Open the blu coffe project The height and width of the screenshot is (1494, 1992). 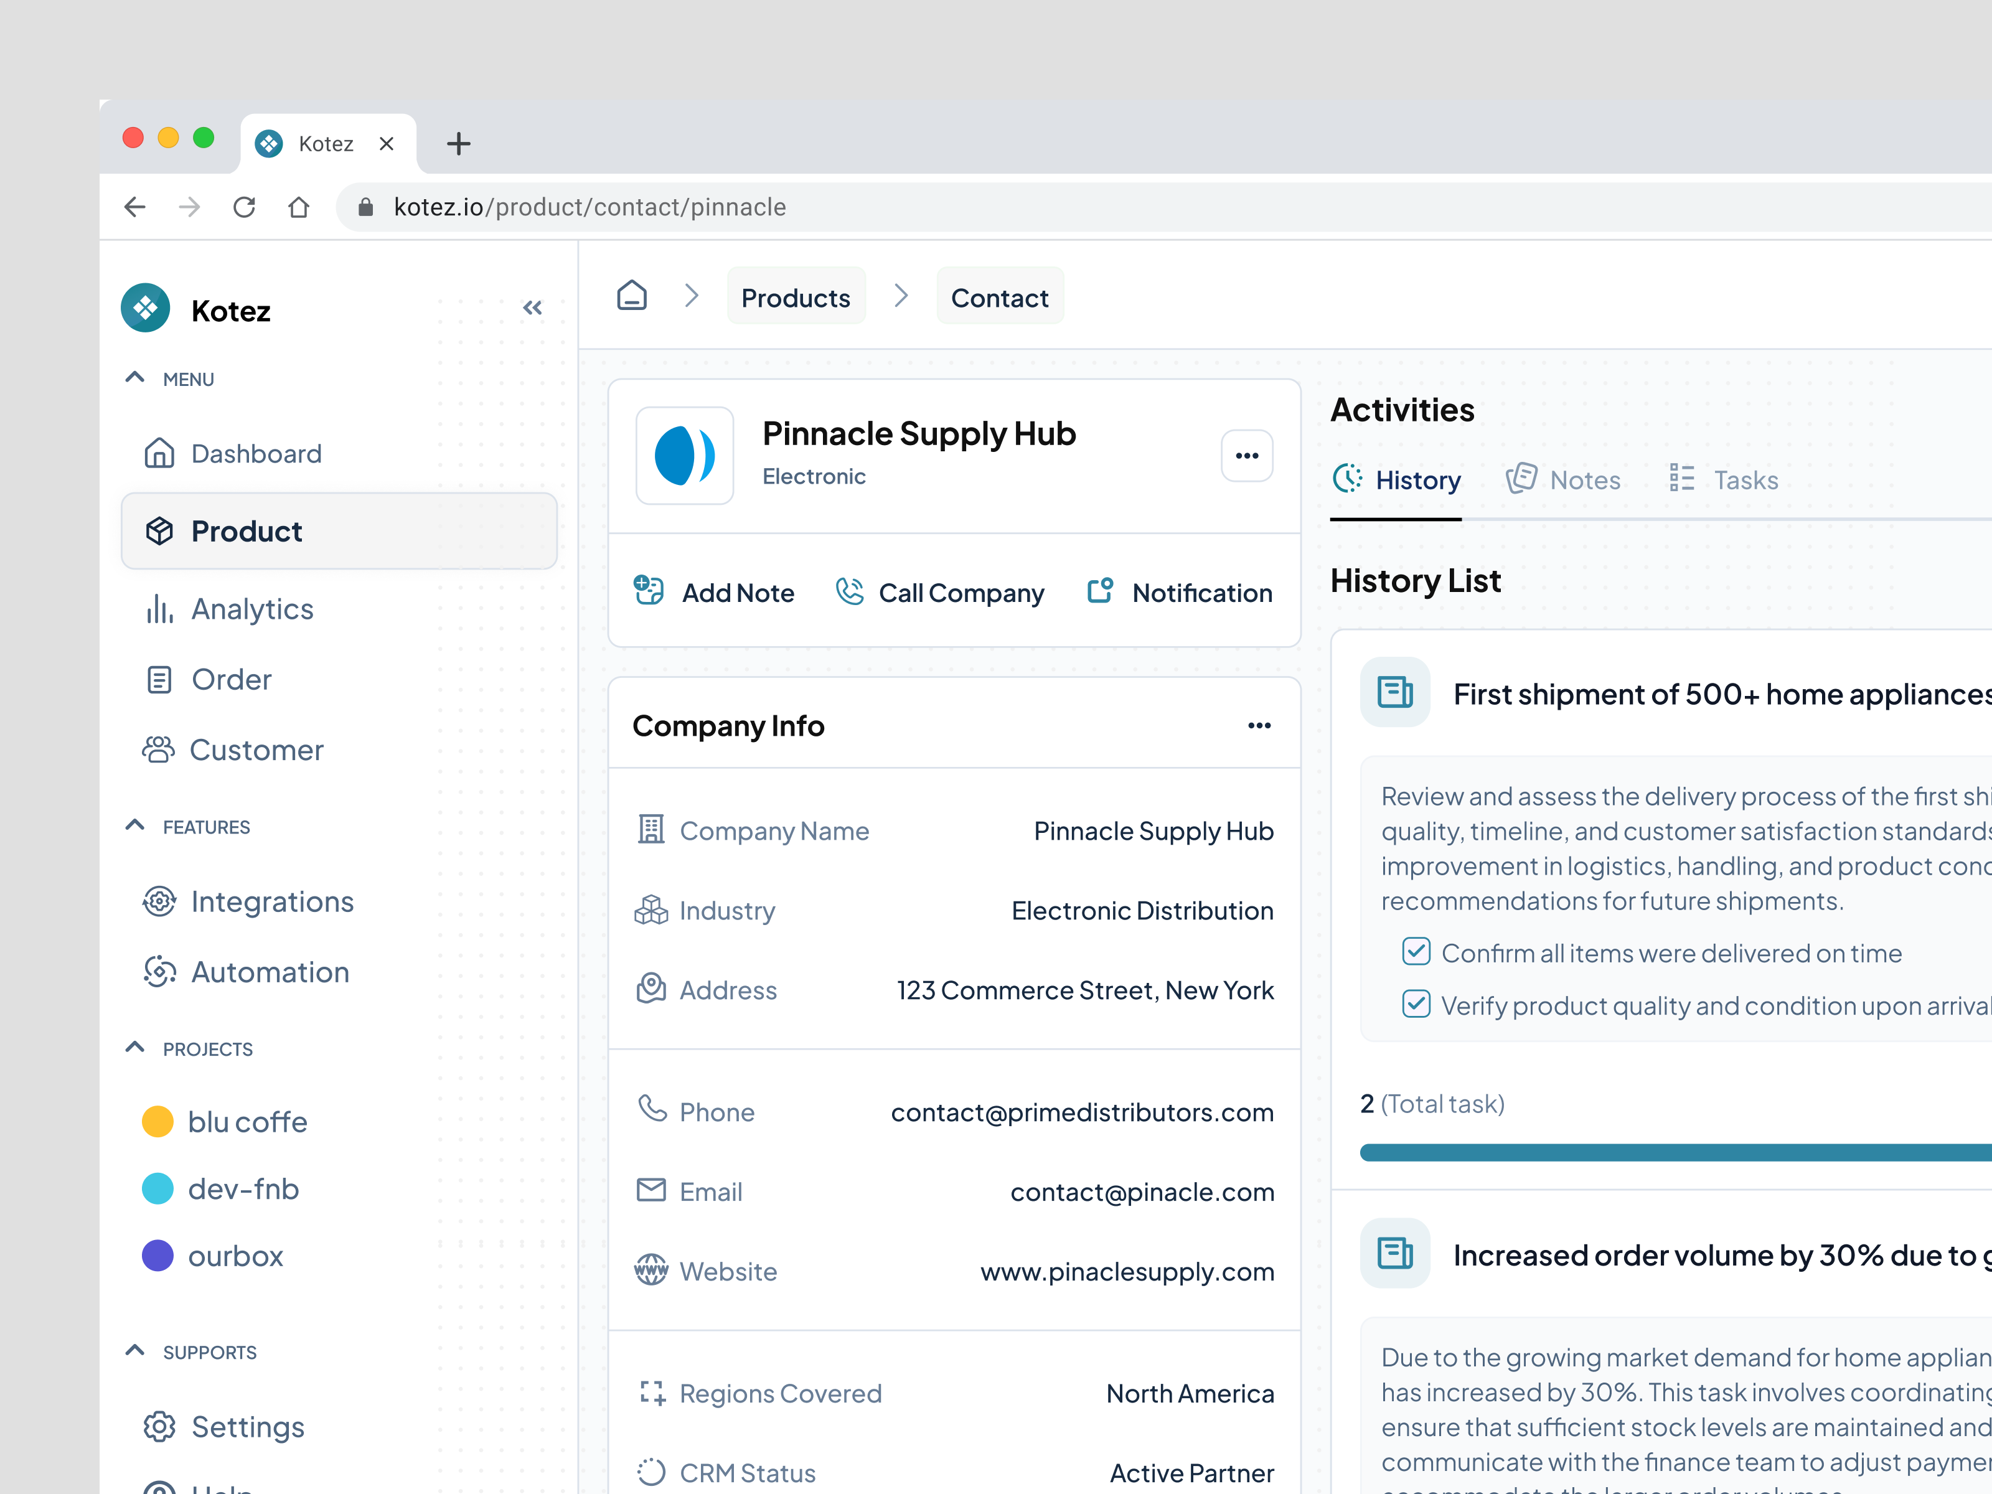coord(225,1122)
